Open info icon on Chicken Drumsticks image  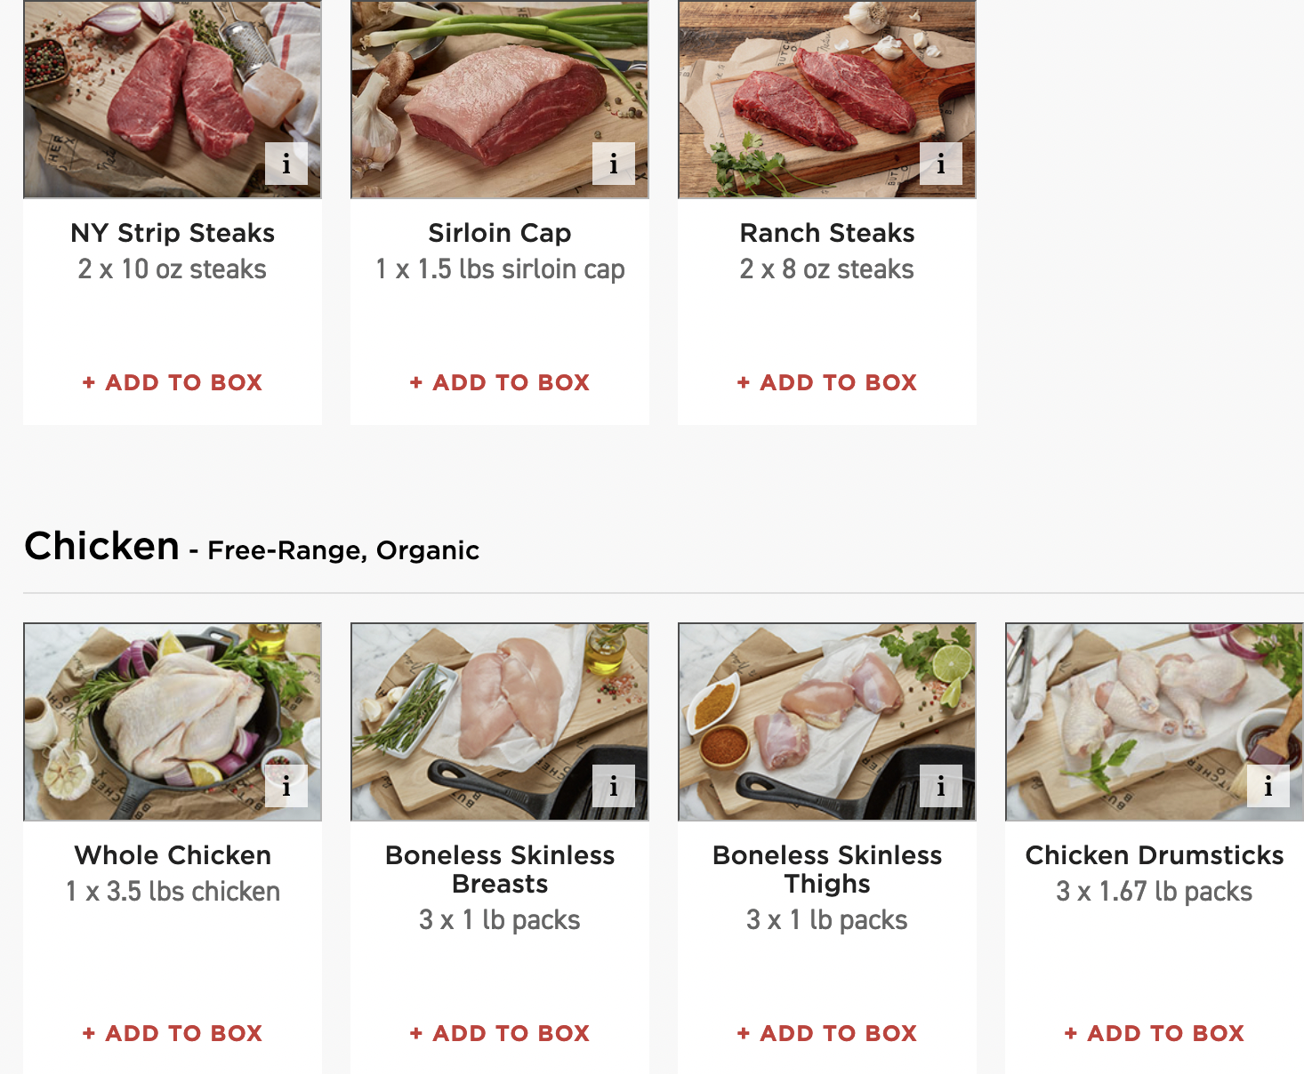(x=1268, y=786)
